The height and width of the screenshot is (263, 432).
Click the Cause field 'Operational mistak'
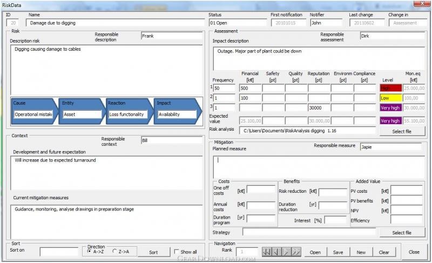tap(33, 114)
